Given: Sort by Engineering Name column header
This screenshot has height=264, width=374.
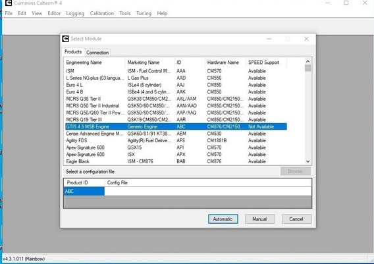Looking at the screenshot, I should click(95, 63).
